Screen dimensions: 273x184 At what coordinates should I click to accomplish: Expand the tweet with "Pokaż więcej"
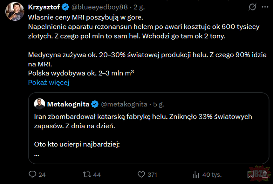49,83
